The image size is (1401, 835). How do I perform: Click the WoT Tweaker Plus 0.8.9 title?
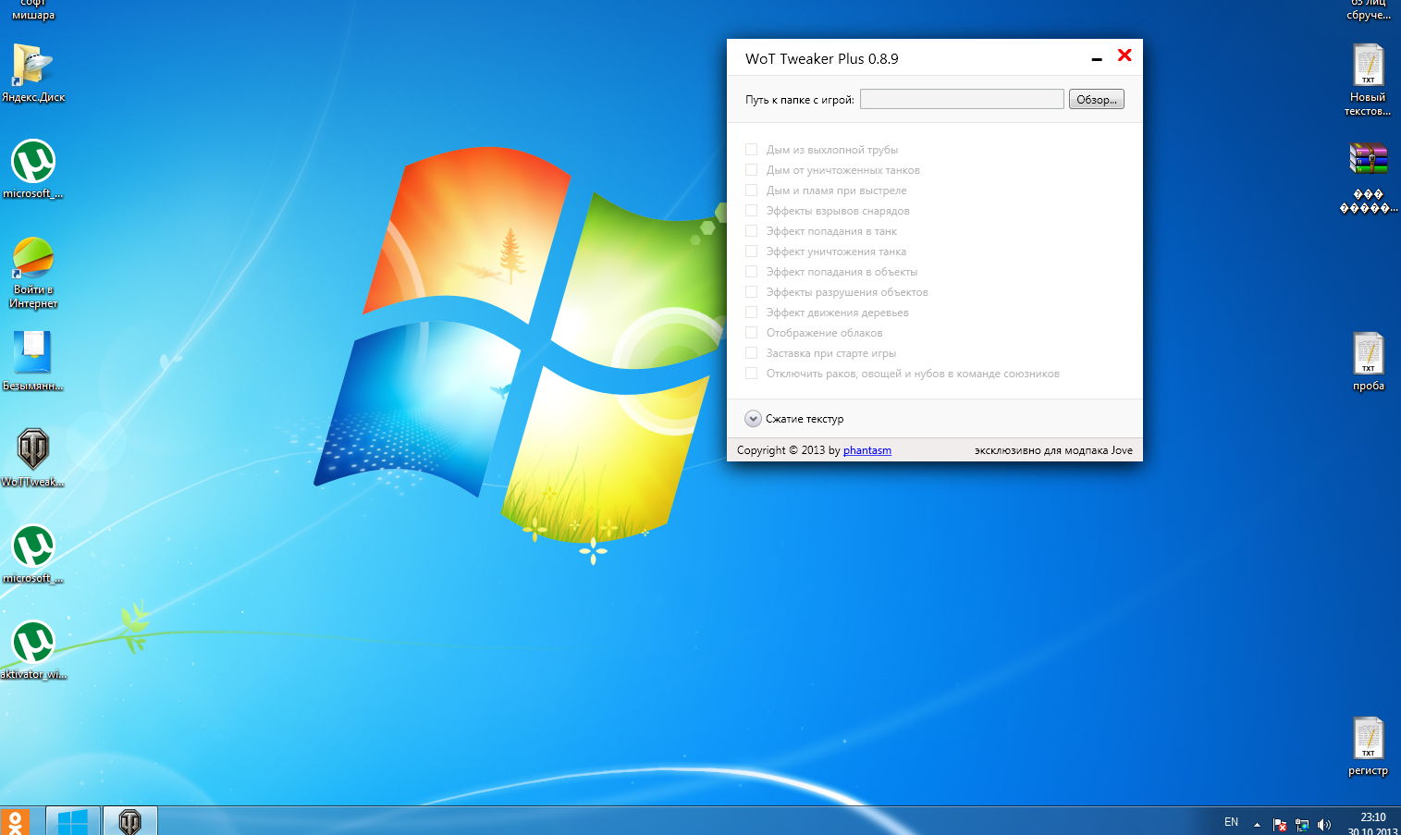[821, 58]
